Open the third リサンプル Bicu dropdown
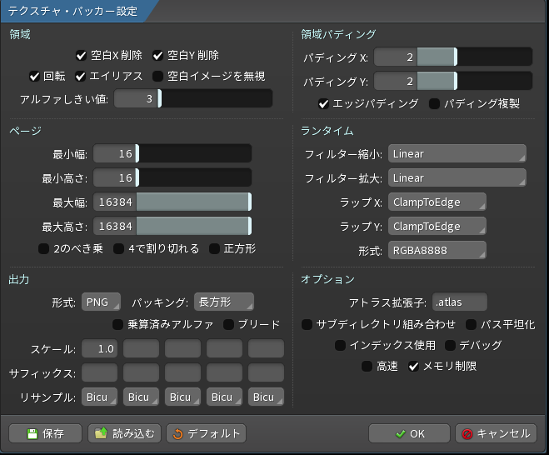The width and height of the screenshot is (549, 455). (x=182, y=397)
